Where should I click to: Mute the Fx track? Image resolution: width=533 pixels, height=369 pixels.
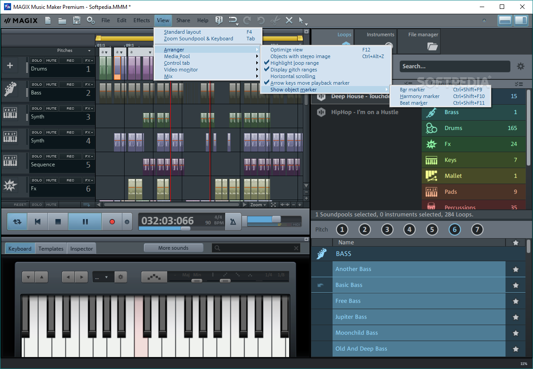(x=51, y=180)
